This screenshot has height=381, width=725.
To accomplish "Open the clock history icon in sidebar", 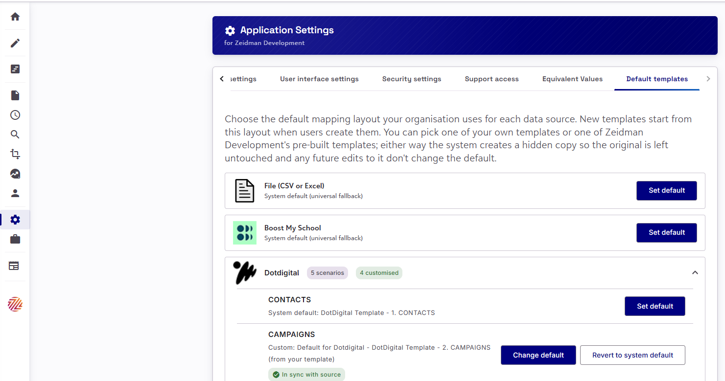I will click(x=15, y=115).
